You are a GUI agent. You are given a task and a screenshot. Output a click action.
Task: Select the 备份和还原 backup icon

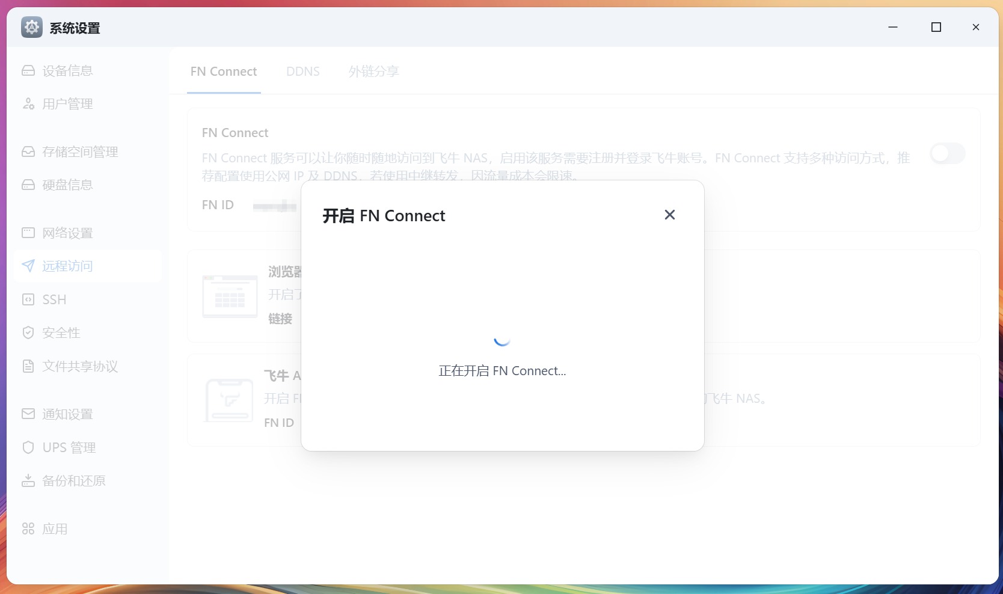(28, 480)
